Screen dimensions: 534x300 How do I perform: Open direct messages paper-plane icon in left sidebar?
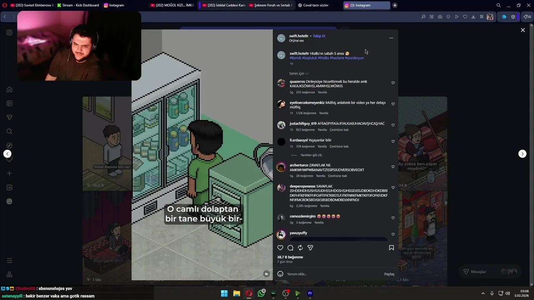pyautogui.click(x=9, y=117)
